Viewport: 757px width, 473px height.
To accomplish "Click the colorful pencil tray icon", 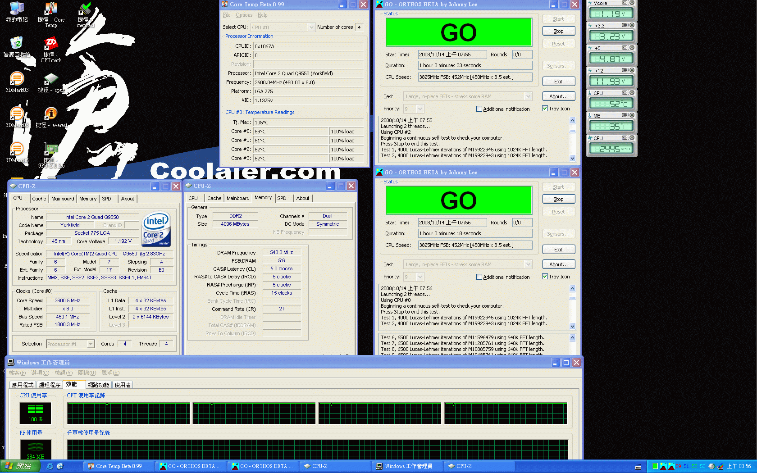I will click(721, 466).
